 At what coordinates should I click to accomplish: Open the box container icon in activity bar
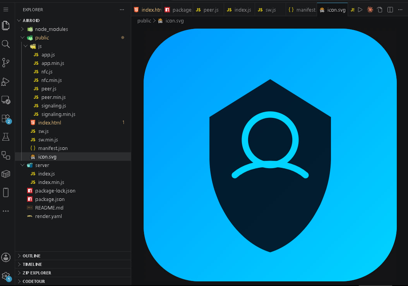[x=6, y=174]
